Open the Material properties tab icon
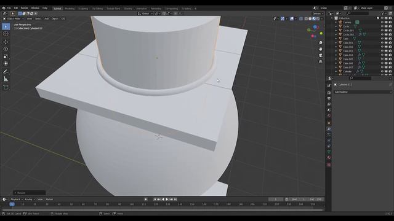This screenshot has height=221, width=394. pyautogui.click(x=329, y=158)
